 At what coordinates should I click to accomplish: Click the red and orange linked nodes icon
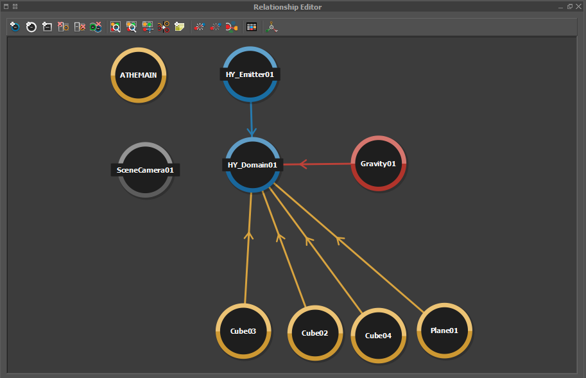pyautogui.click(x=232, y=27)
